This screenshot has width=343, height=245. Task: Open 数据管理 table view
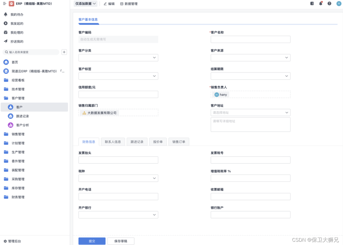point(129,4)
